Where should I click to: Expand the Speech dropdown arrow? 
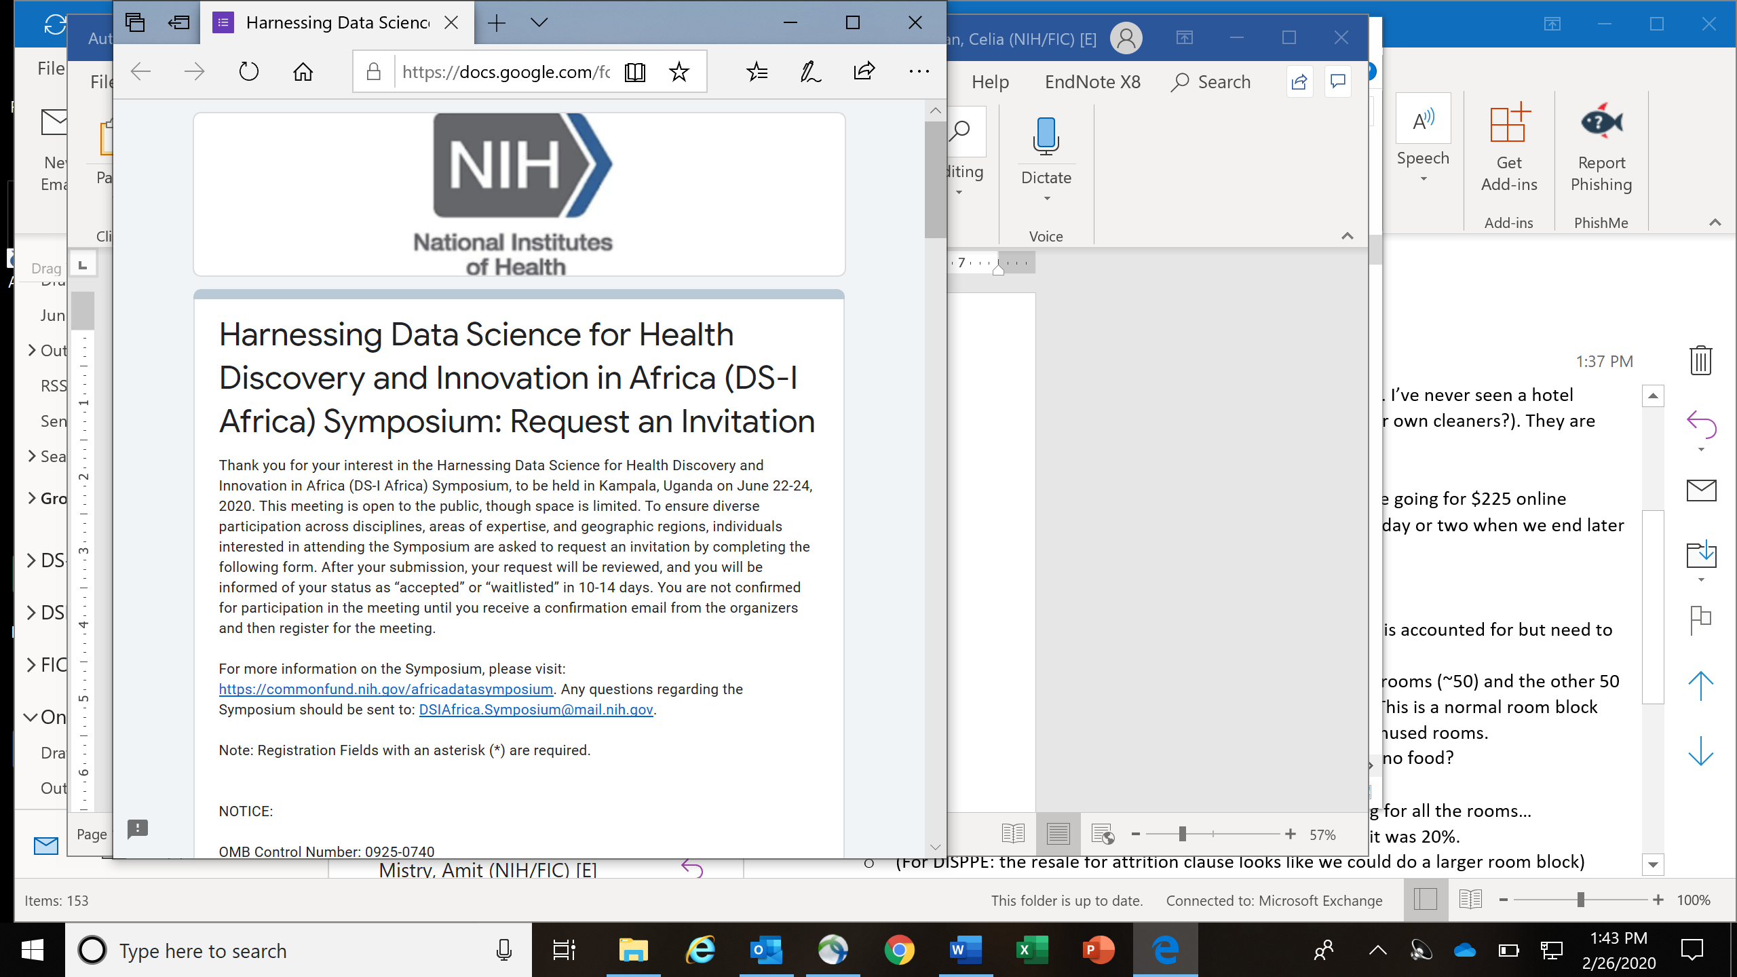1424,179
